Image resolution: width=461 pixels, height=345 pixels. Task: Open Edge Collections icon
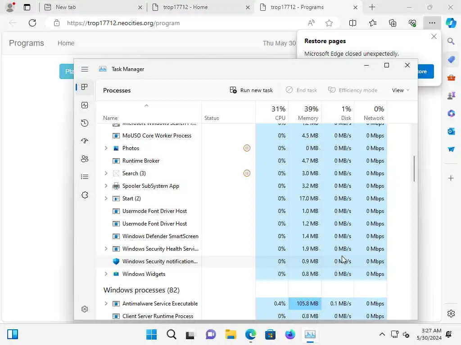[393, 23]
